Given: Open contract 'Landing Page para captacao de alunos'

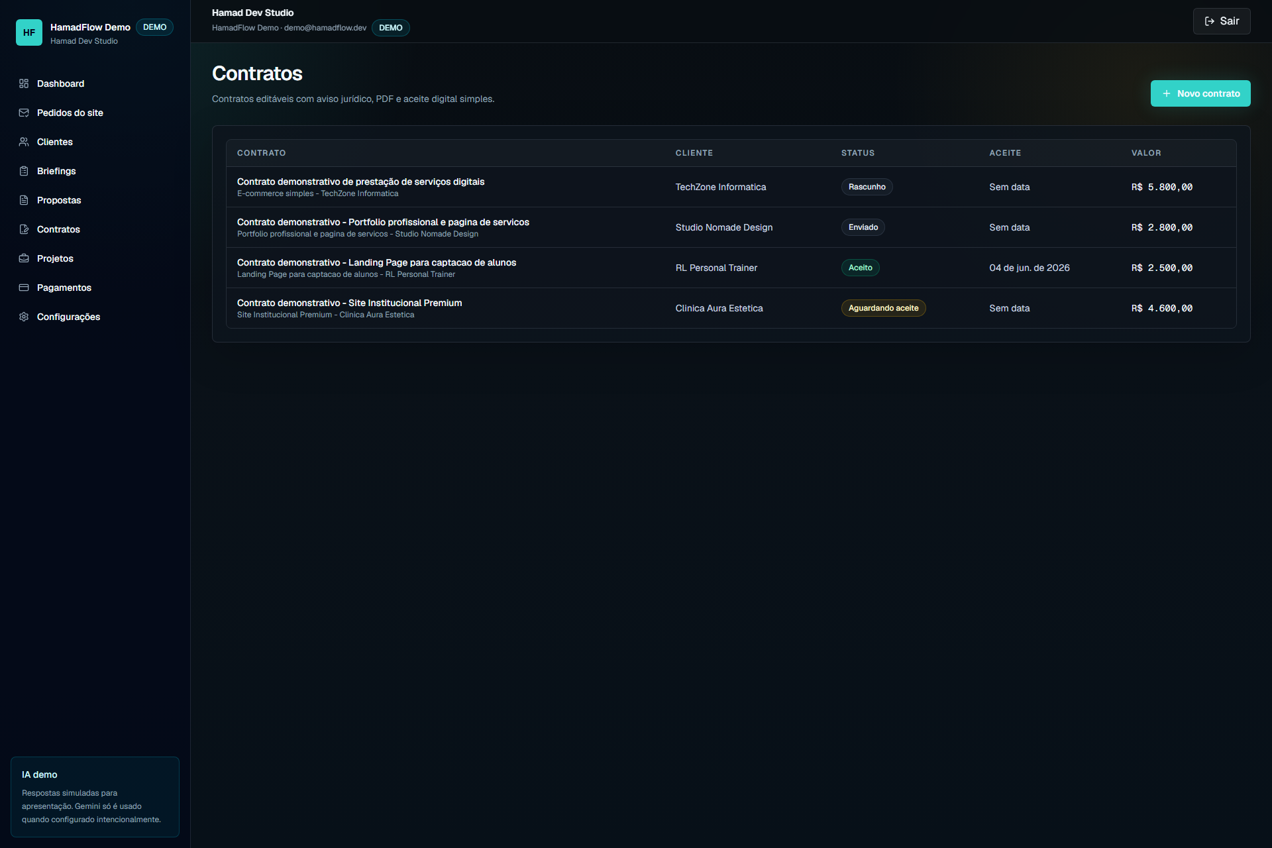Looking at the screenshot, I should tap(376, 262).
